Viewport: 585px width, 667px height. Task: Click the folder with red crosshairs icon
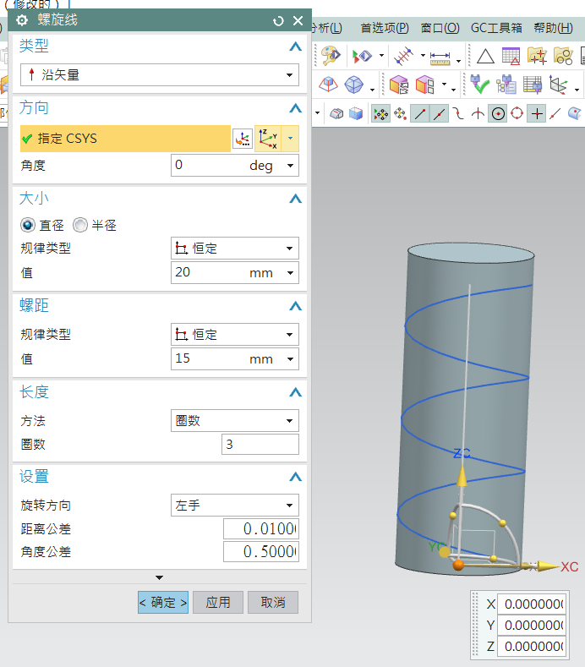[537, 56]
